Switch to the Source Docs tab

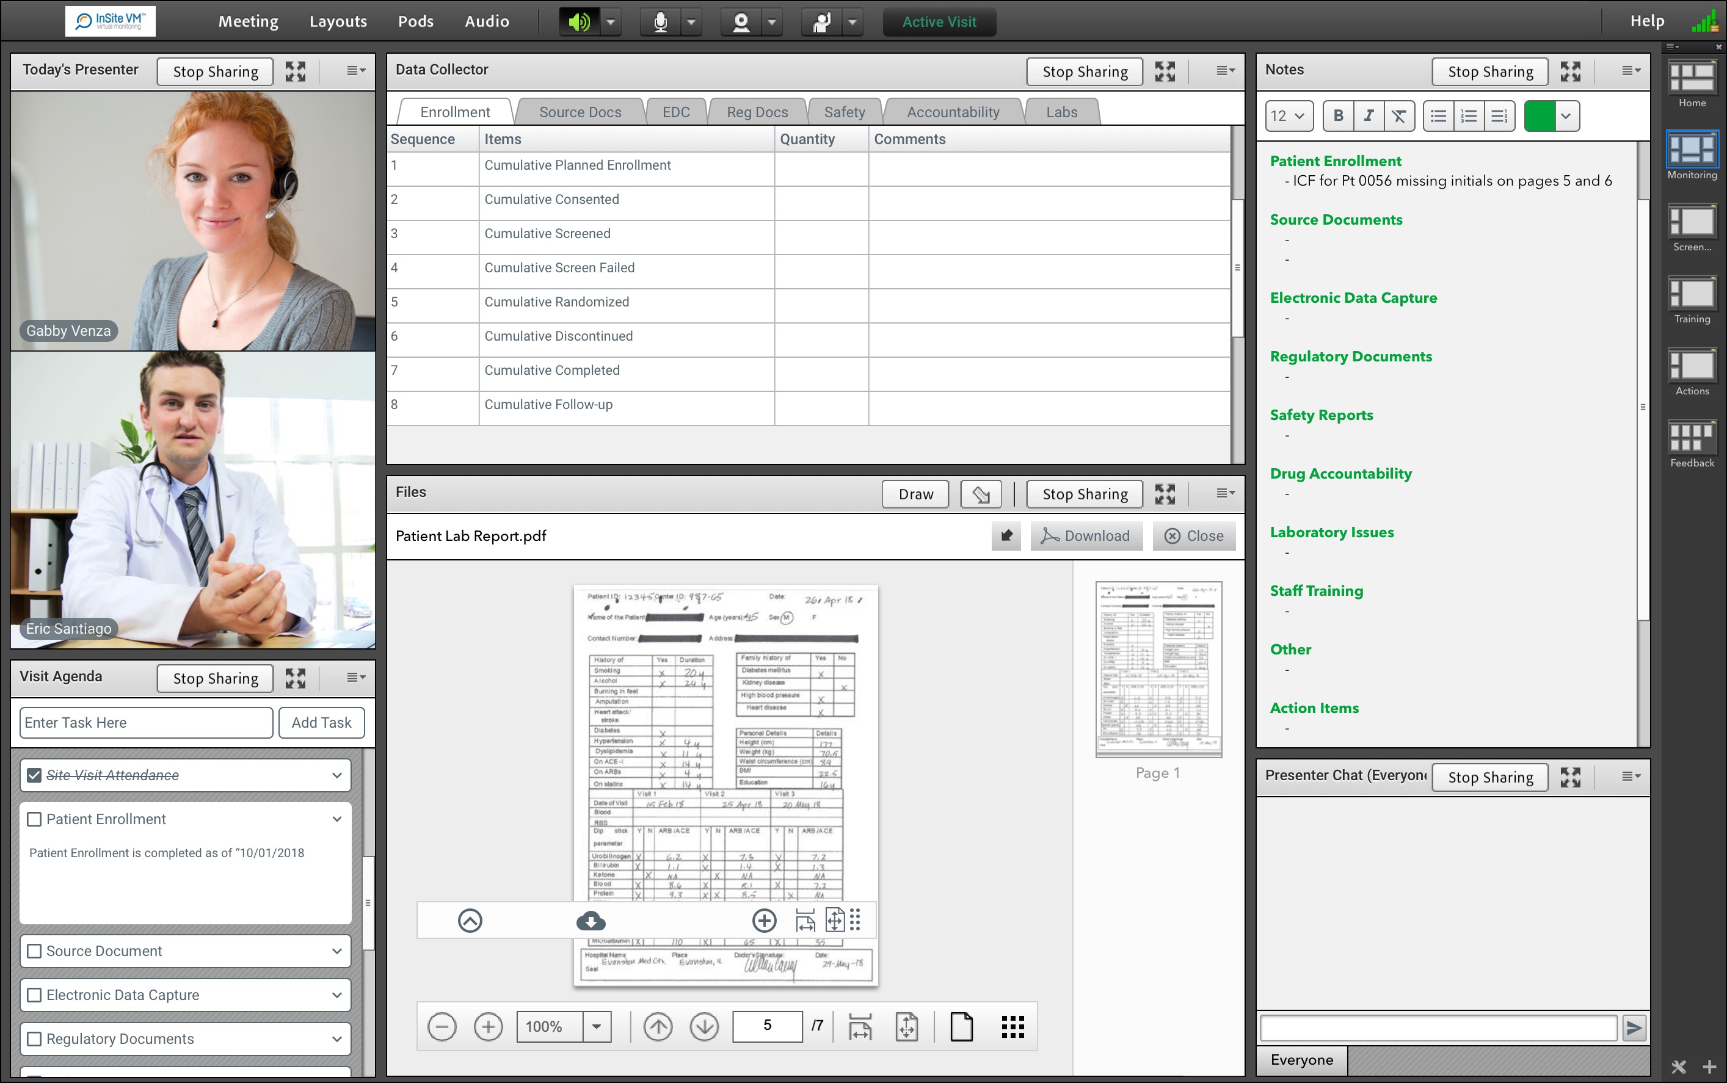click(x=580, y=112)
